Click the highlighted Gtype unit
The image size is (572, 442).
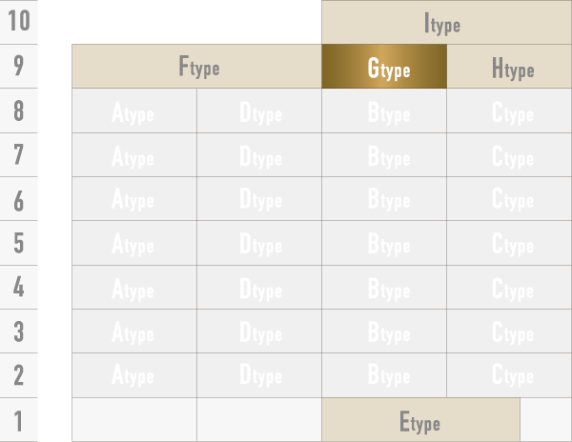tap(384, 67)
